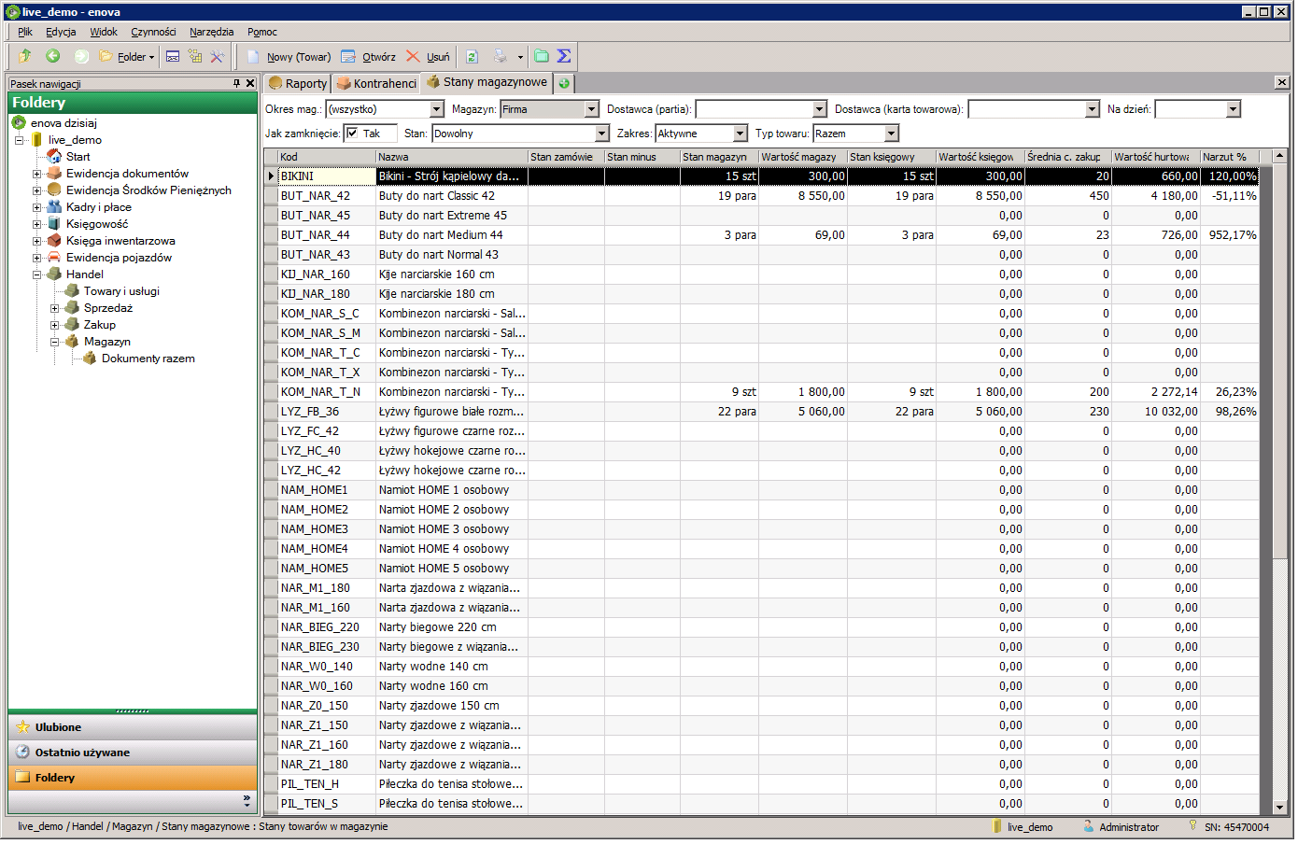Click the Start house icon in tree
The height and width of the screenshot is (844, 1298).
tap(55, 157)
